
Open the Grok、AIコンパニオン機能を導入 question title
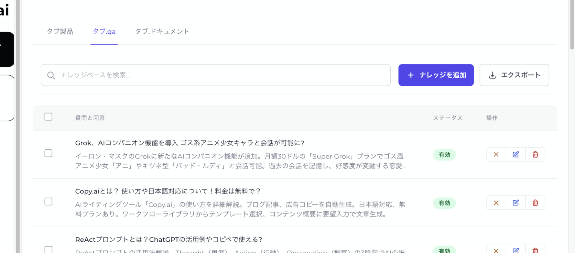[190, 143]
